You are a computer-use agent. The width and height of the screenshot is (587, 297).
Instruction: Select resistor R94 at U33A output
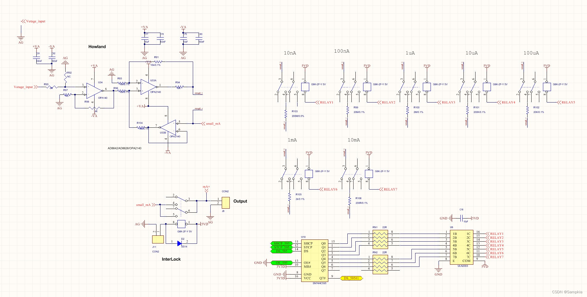(179, 87)
